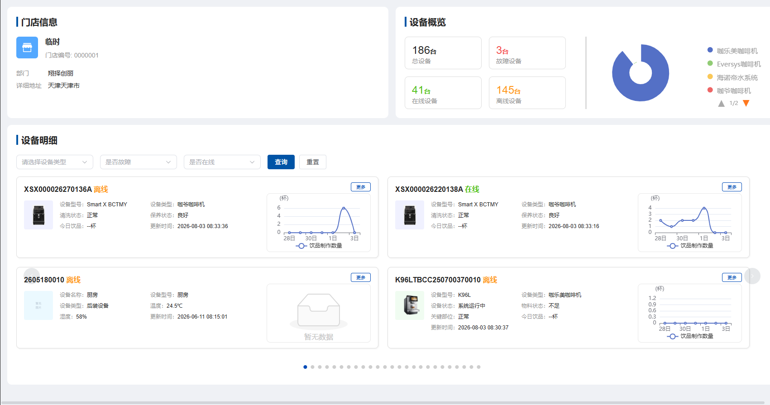Image resolution: width=770 pixels, height=405 pixels.
Task: Toggle 咖爷咖啡机 legend item
Action: 729,91
